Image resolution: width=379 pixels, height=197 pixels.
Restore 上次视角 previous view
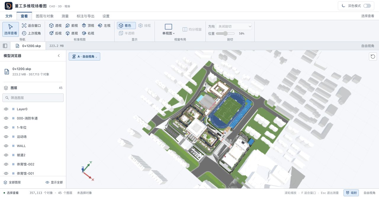click(31, 33)
